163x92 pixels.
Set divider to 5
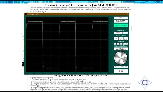[124, 44]
